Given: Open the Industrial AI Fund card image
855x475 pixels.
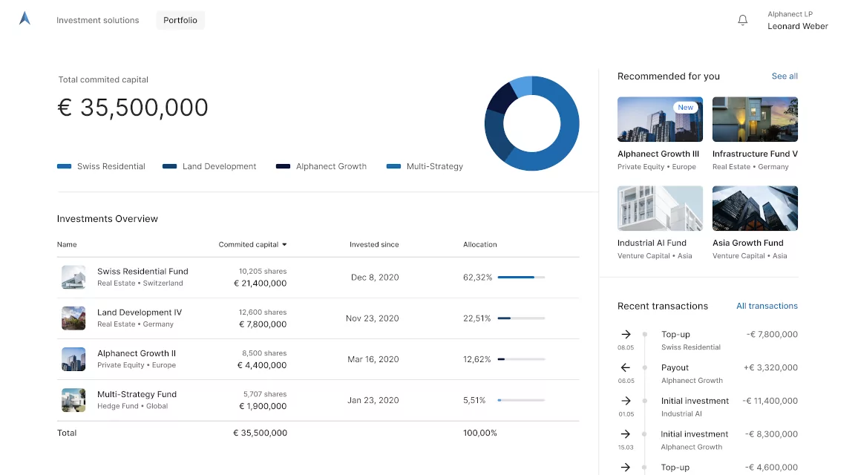Looking at the screenshot, I should tap(660, 209).
